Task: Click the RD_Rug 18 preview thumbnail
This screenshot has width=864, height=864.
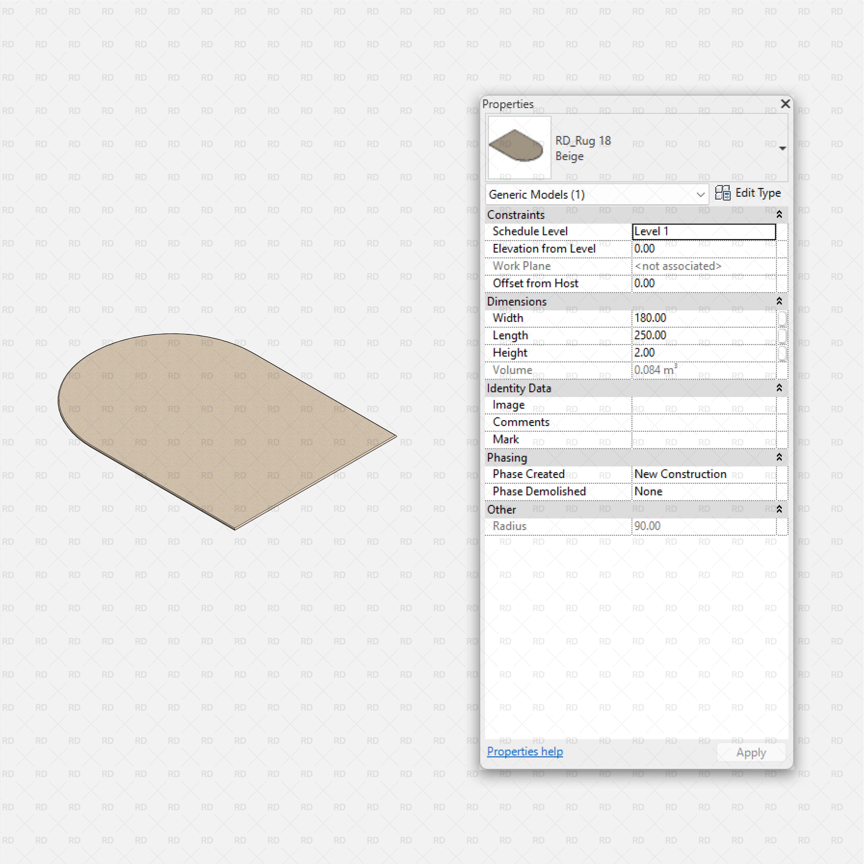Action: click(x=519, y=147)
